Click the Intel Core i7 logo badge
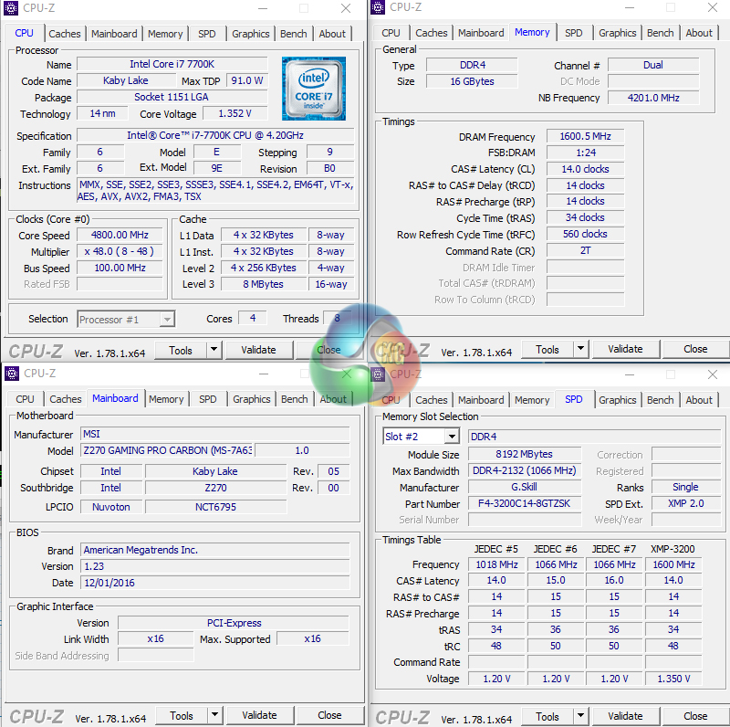Screen dimensions: 730x727 point(313,88)
